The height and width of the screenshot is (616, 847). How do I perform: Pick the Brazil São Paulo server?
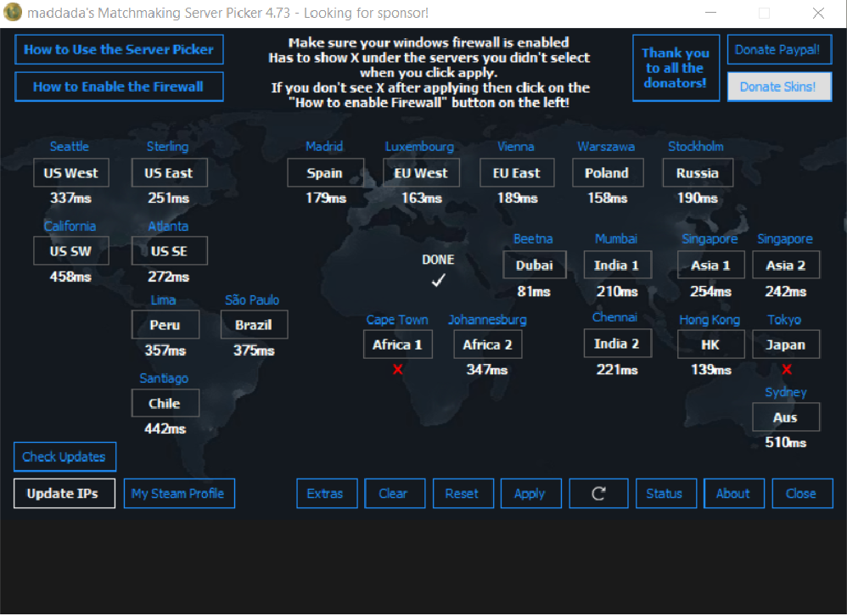point(254,325)
